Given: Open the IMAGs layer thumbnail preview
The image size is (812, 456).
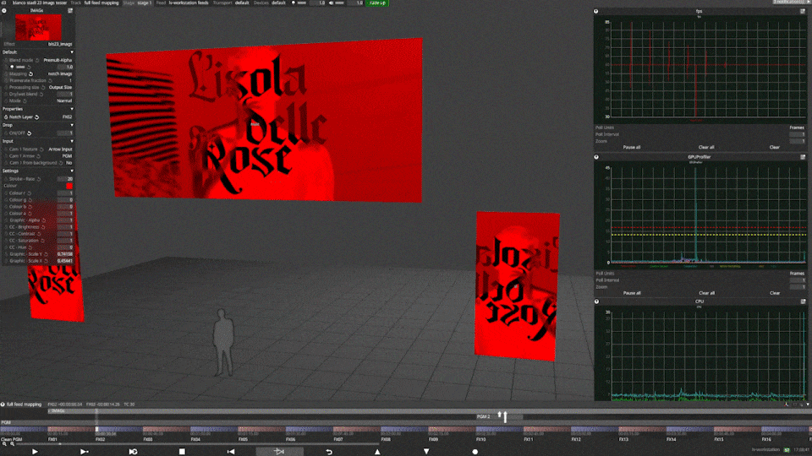Looking at the screenshot, I should [x=38, y=27].
